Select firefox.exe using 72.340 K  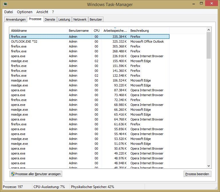[89, 100]
